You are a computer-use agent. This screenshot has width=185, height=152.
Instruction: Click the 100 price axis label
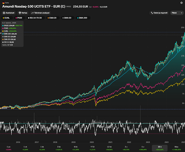point(183,84)
